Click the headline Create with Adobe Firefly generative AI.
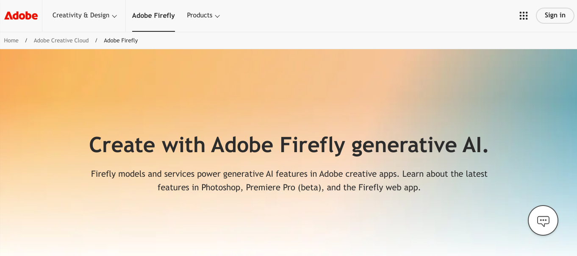 point(288,145)
